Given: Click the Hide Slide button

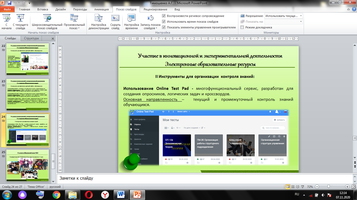Looking at the screenshot, I should 115,22.
